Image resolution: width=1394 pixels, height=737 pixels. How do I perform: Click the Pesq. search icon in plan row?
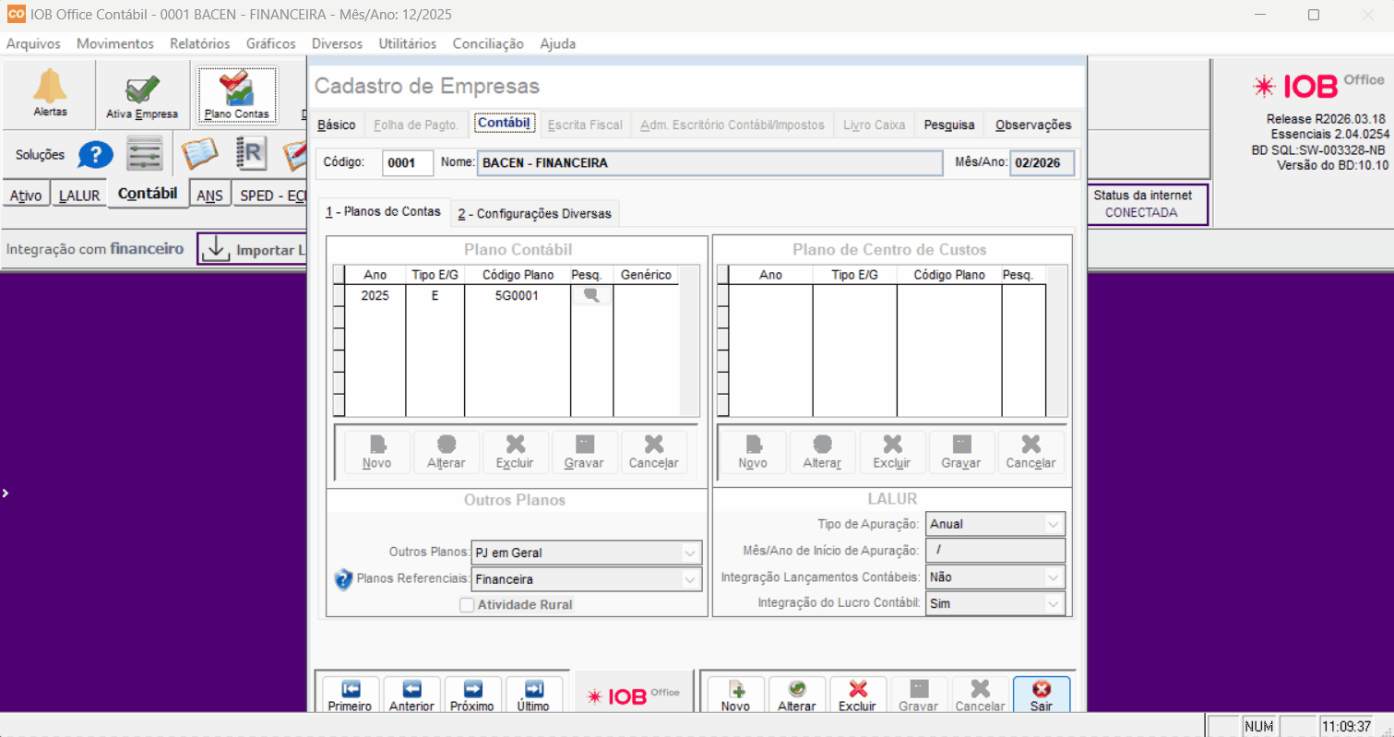point(591,296)
